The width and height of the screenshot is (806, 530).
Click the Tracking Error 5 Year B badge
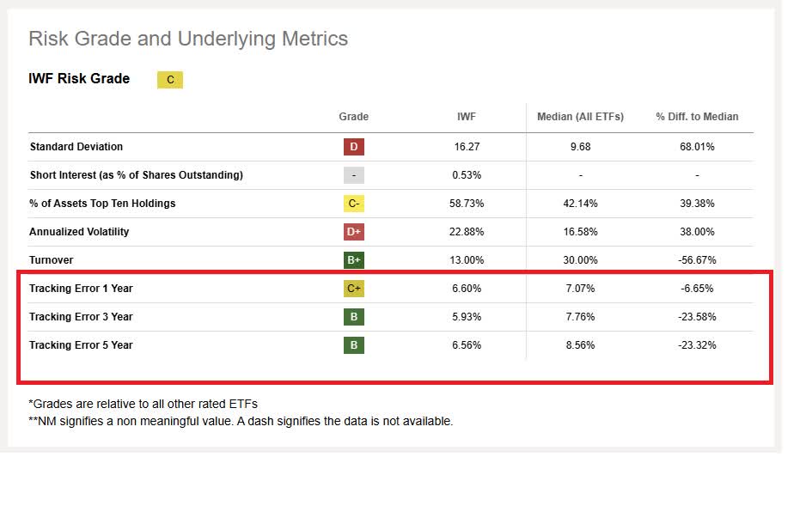click(x=353, y=345)
